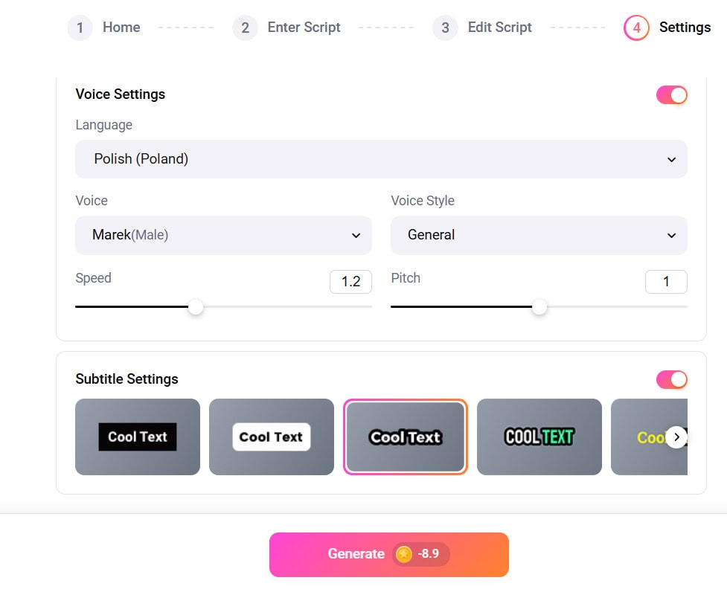Click the step 1 Home circle icon
This screenshot has width=727, height=589.
click(80, 28)
